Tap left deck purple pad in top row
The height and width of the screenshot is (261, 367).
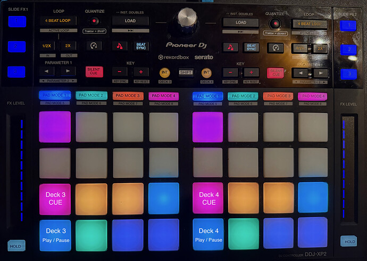(x=55, y=127)
